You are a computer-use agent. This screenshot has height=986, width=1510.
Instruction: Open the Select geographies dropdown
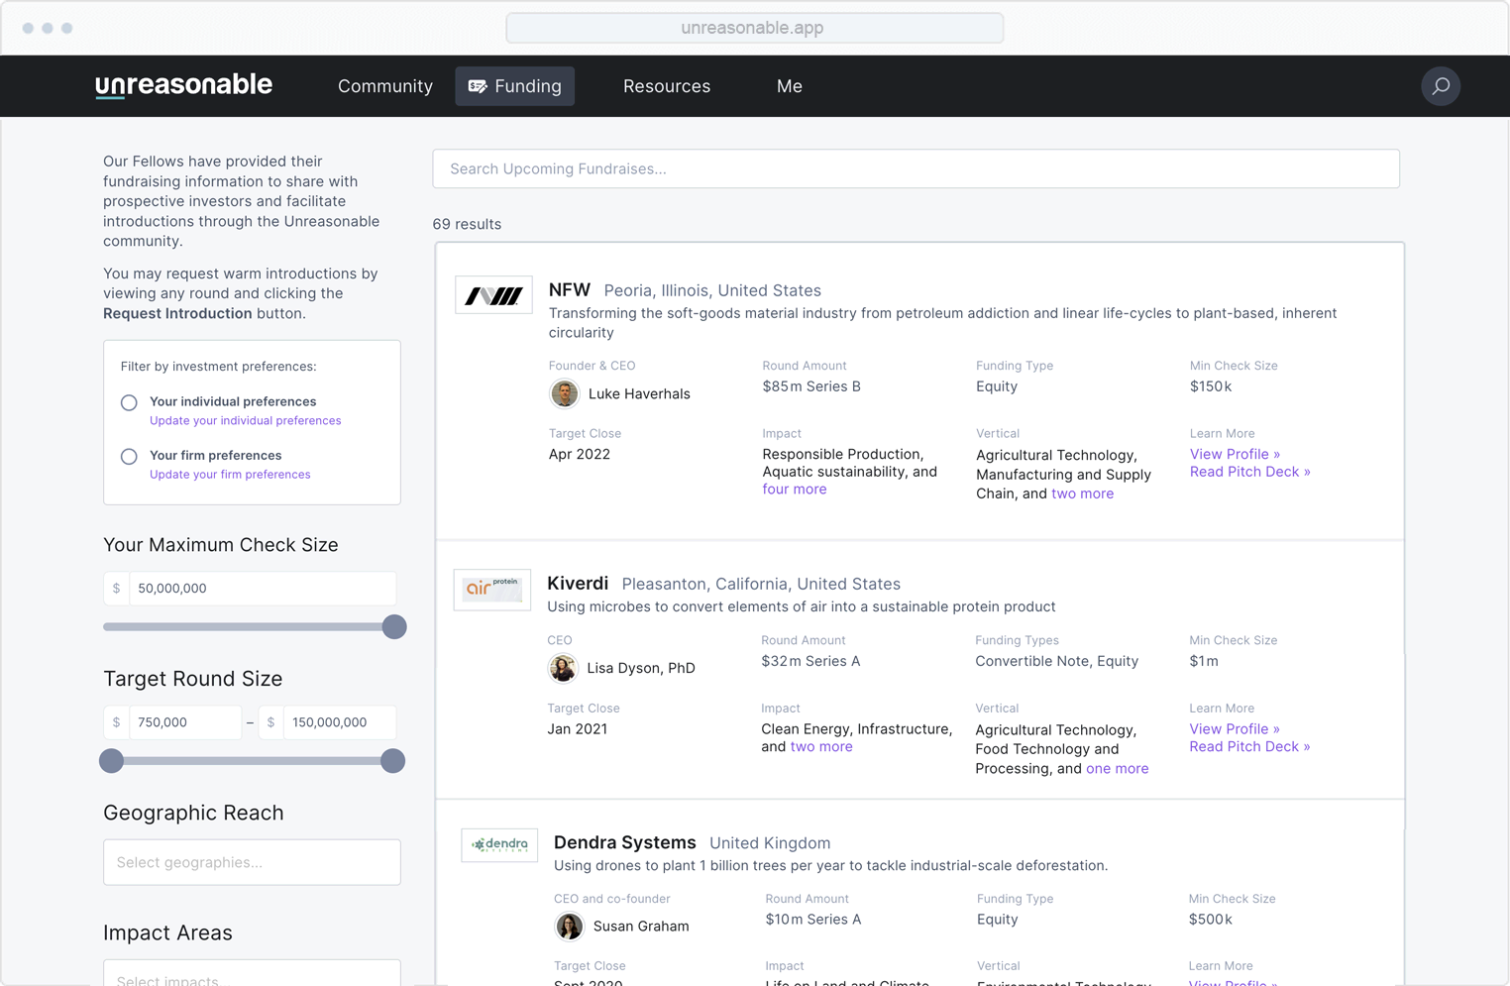(252, 862)
